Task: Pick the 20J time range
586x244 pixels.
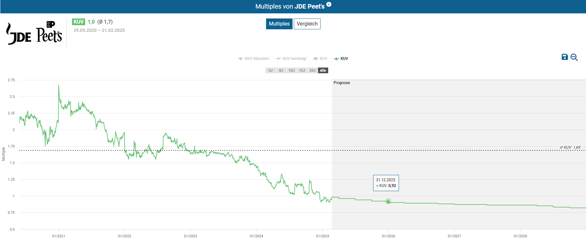Action: (312, 70)
